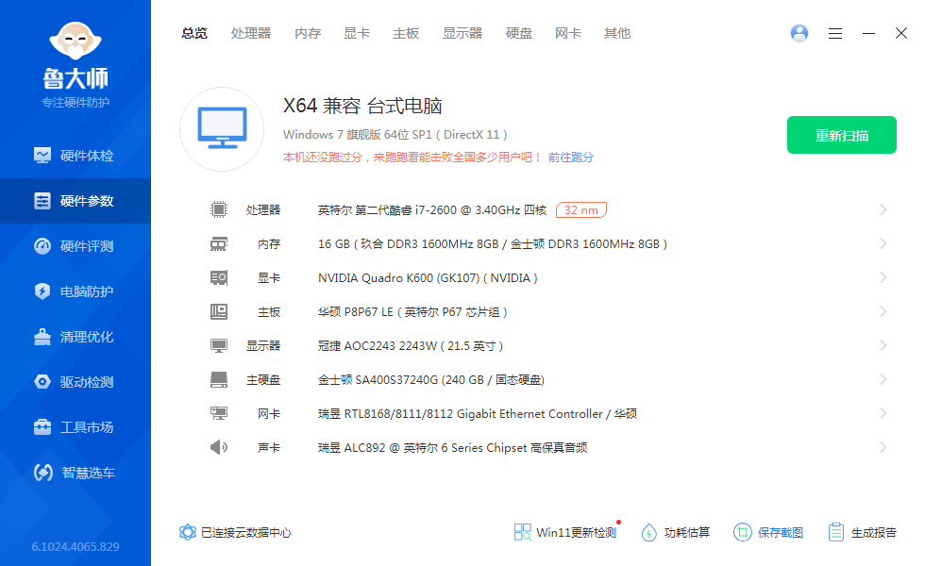Click the 内存 memory module icon
925x566 pixels.
tap(219, 243)
